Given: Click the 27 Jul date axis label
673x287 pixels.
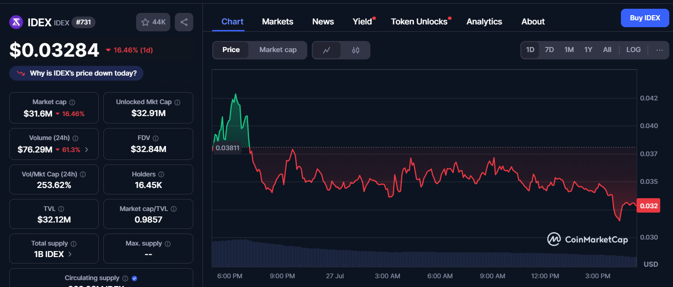Looking at the screenshot, I should point(335,276).
